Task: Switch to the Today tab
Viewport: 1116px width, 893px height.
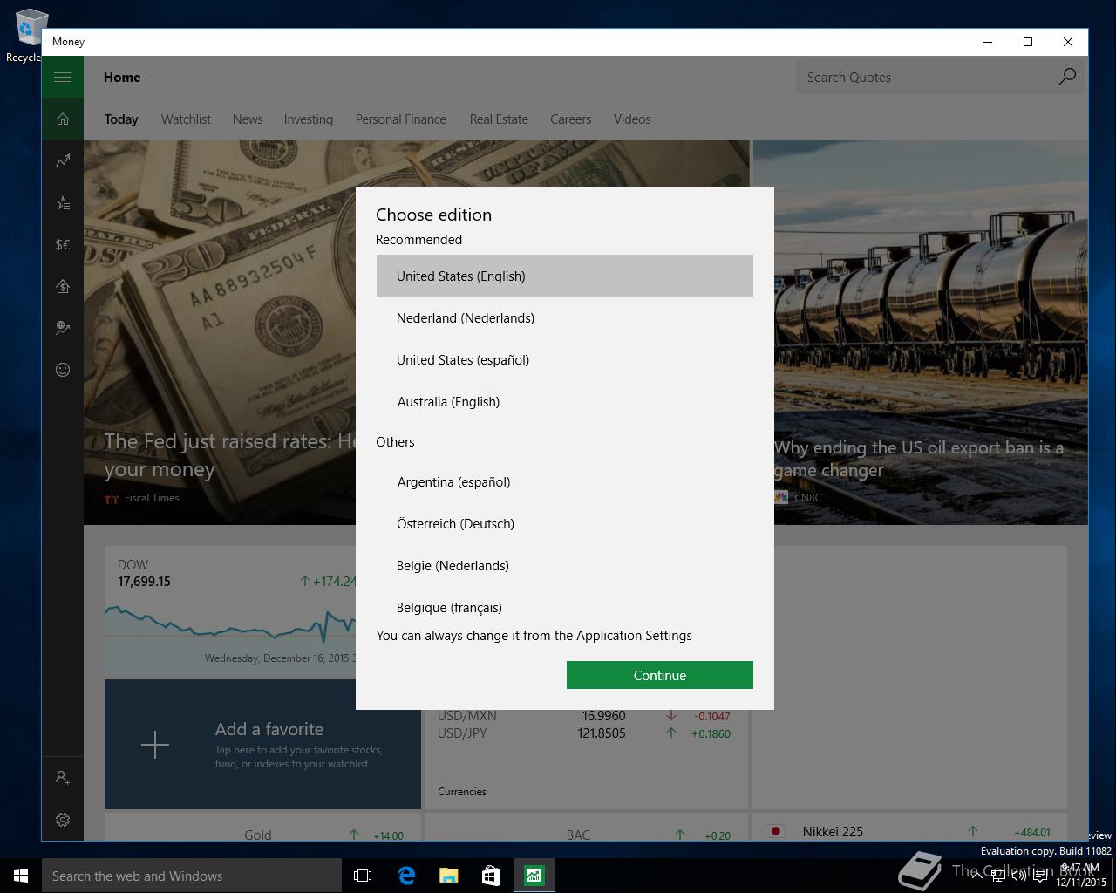Action: (x=121, y=119)
